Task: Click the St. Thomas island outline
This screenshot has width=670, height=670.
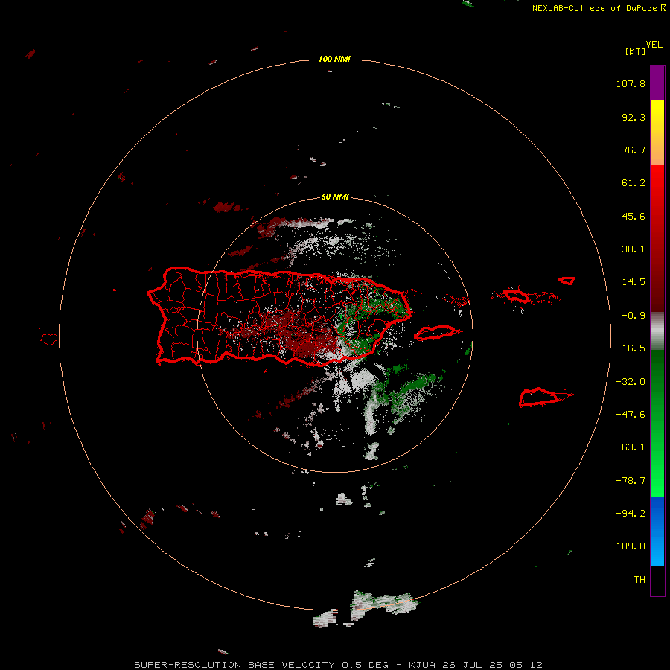Action: (x=516, y=296)
